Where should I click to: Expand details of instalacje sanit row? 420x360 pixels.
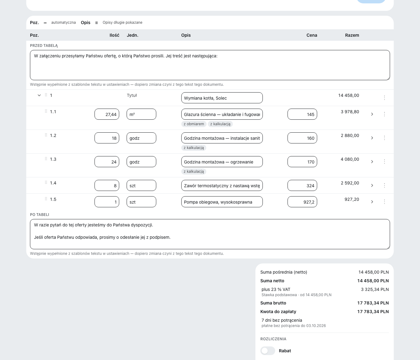[x=372, y=138]
